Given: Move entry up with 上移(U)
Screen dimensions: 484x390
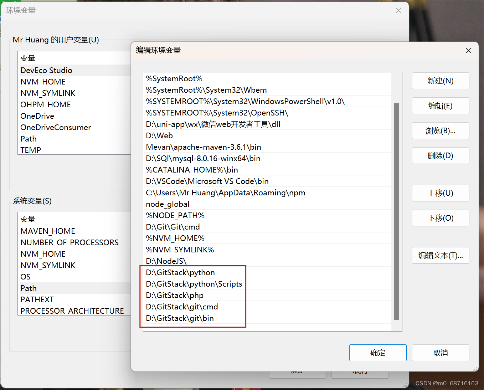Looking at the screenshot, I should pyautogui.click(x=441, y=193).
